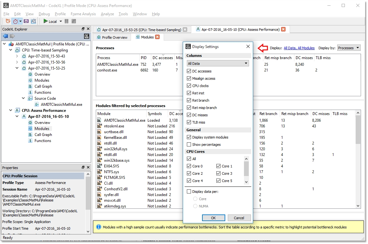Open Display by Processes dropdown

tap(349, 48)
